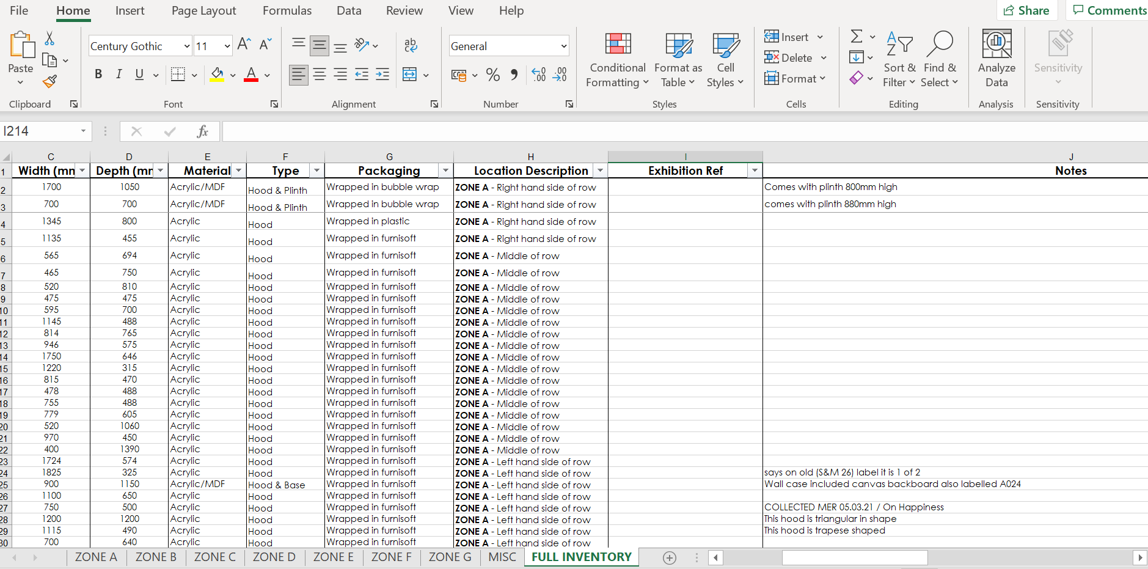Viewport: 1148px width, 569px height.
Task: Set Align Right
Action: point(340,75)
